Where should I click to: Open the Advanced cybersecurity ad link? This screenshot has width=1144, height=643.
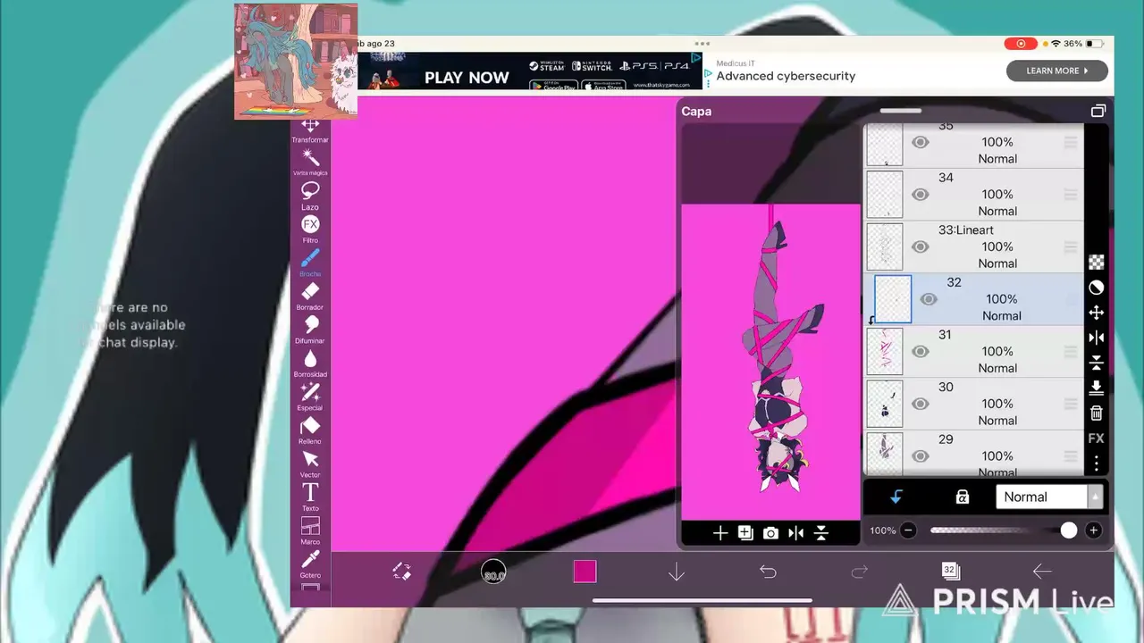[x=786, y=76]
